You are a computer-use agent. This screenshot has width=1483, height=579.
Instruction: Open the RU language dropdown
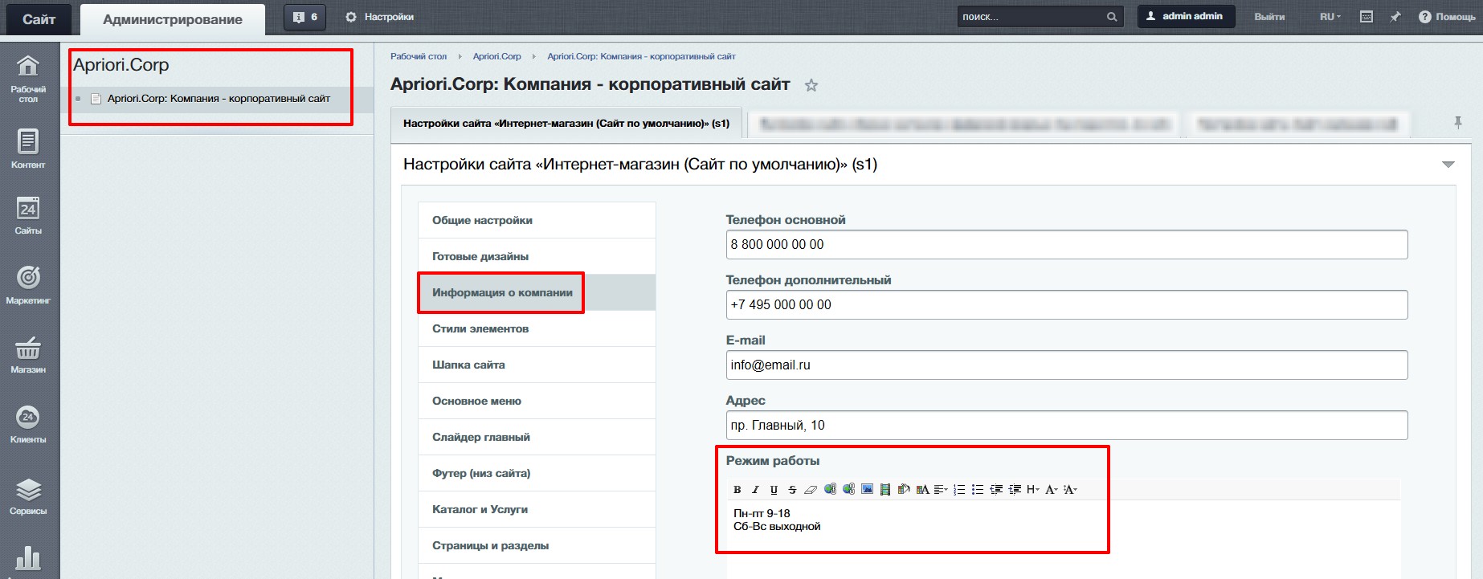(1330, 17)
